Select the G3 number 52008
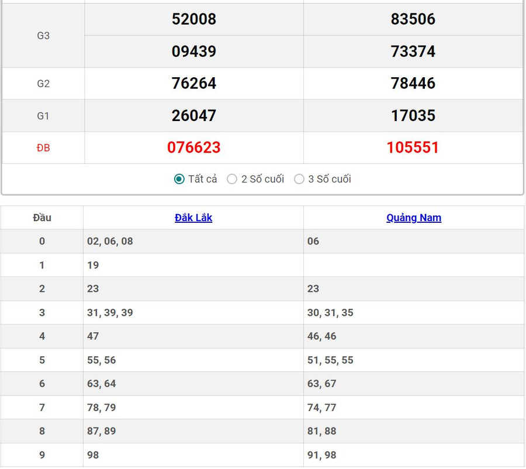The image size is (526, 469). coord(194,19)
